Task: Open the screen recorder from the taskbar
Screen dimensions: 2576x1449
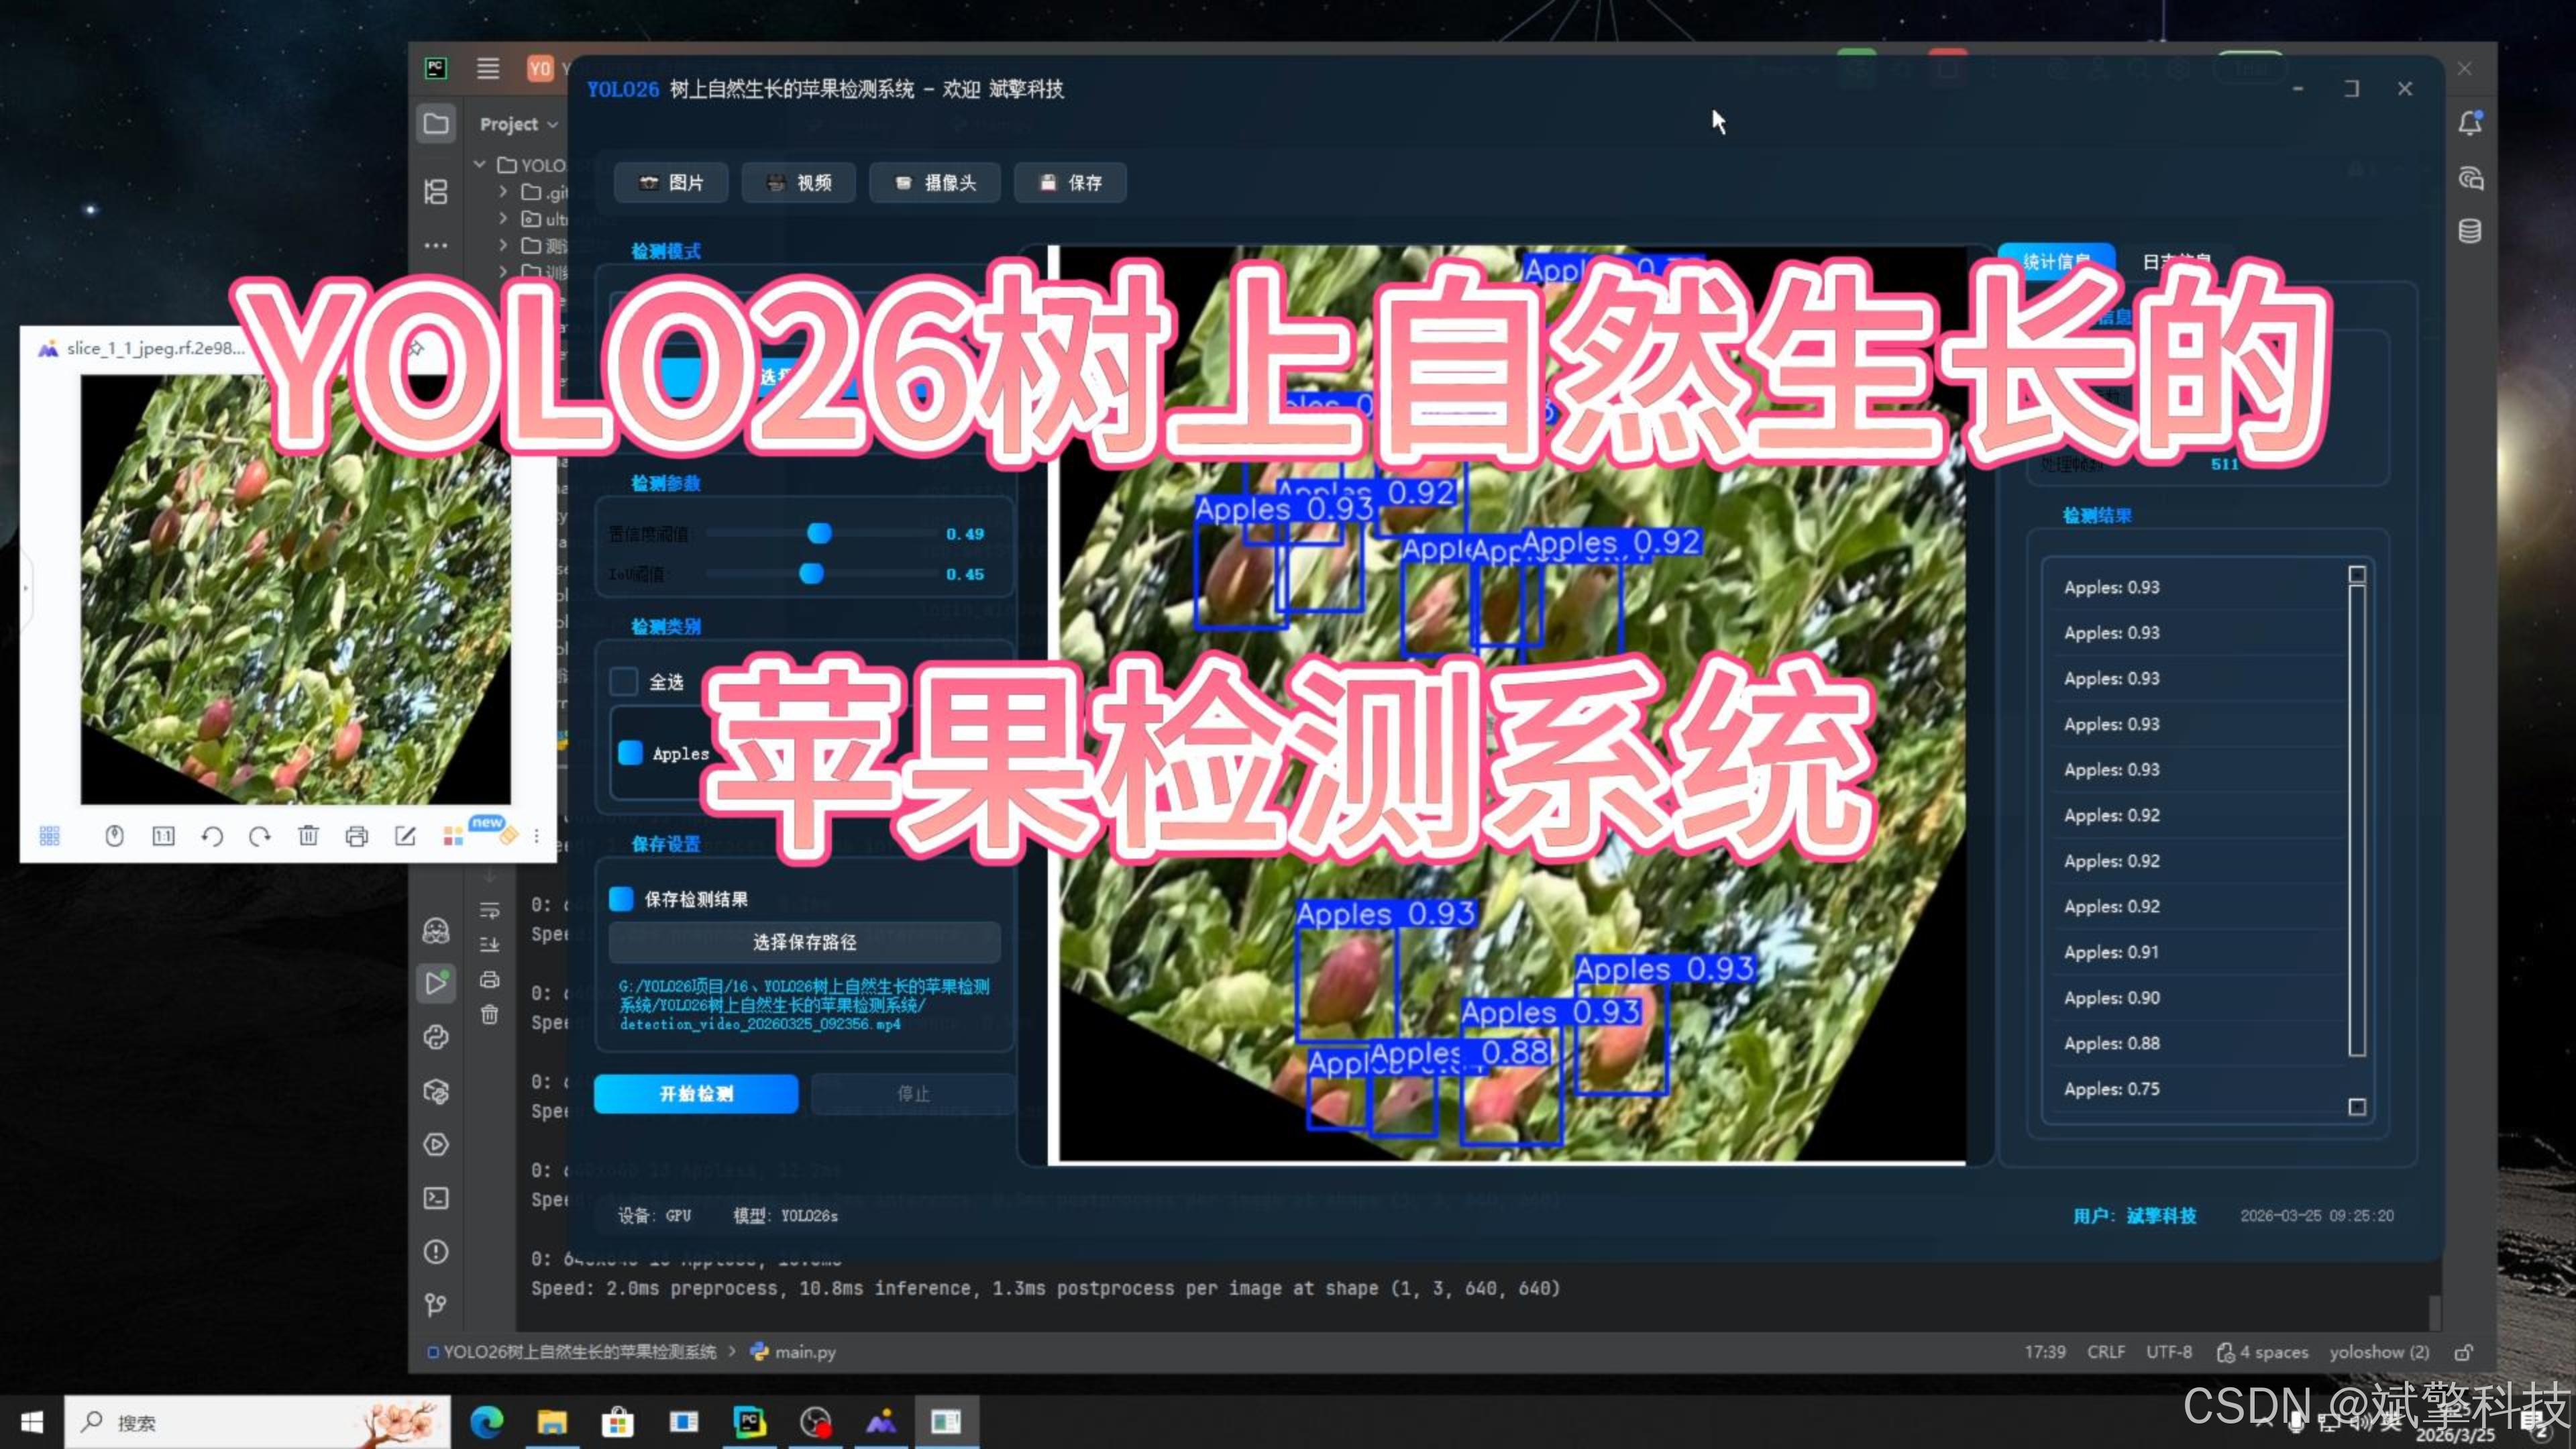Action: (815, 1421)
